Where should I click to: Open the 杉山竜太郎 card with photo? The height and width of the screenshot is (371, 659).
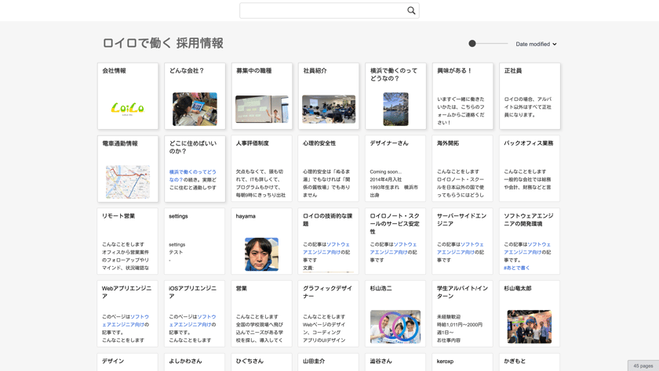coord(530,314)
